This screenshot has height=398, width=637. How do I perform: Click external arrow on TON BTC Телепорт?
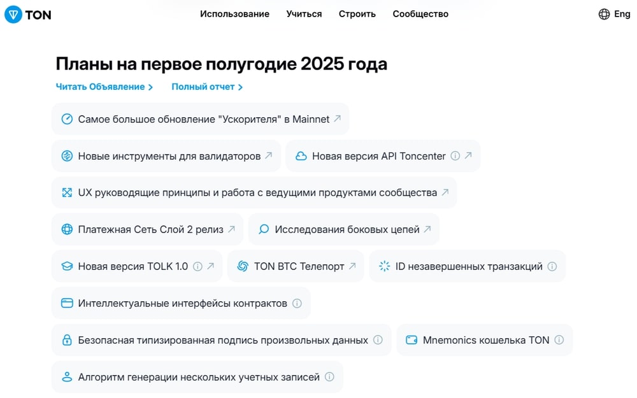pos(352,266)
